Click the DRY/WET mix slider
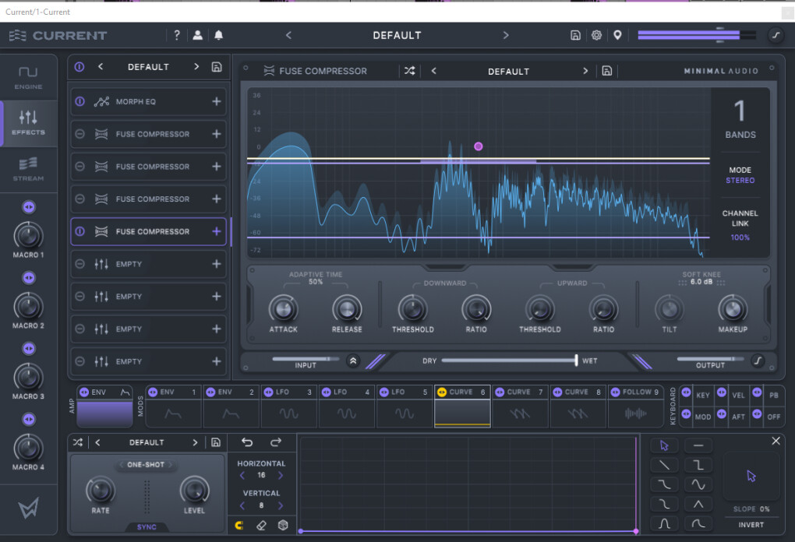This screenshot has width=795, height=542. (x=510, y=360)
